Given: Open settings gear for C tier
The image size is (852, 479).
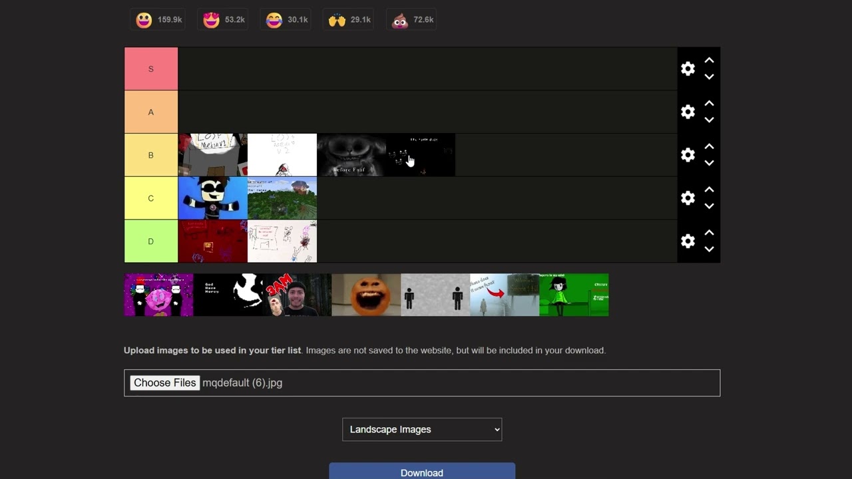Looking at the screenshot, I should 688,198.
